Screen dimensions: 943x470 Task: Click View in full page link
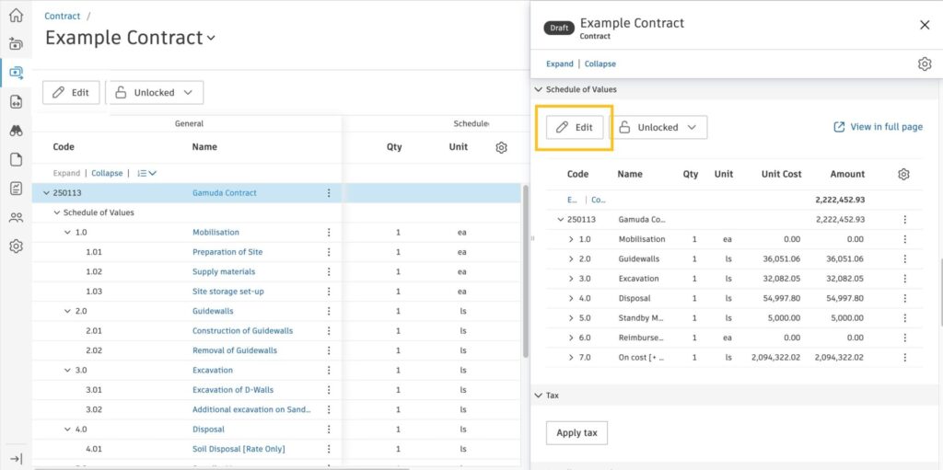coord(878,127)
